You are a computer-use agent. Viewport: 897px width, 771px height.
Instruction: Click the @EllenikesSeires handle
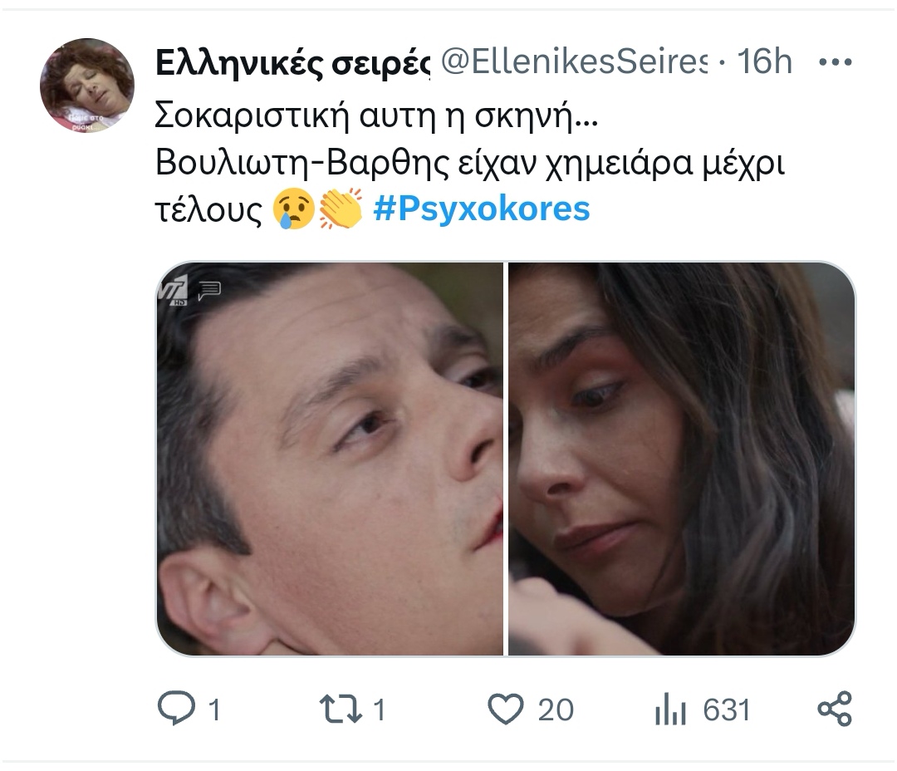[573, 62]
